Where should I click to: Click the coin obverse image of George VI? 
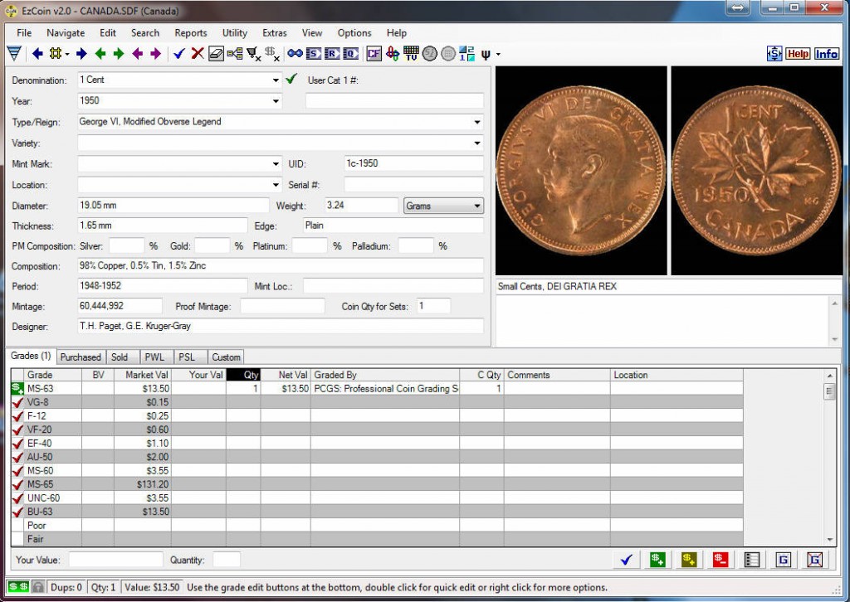tap(581, 170)
